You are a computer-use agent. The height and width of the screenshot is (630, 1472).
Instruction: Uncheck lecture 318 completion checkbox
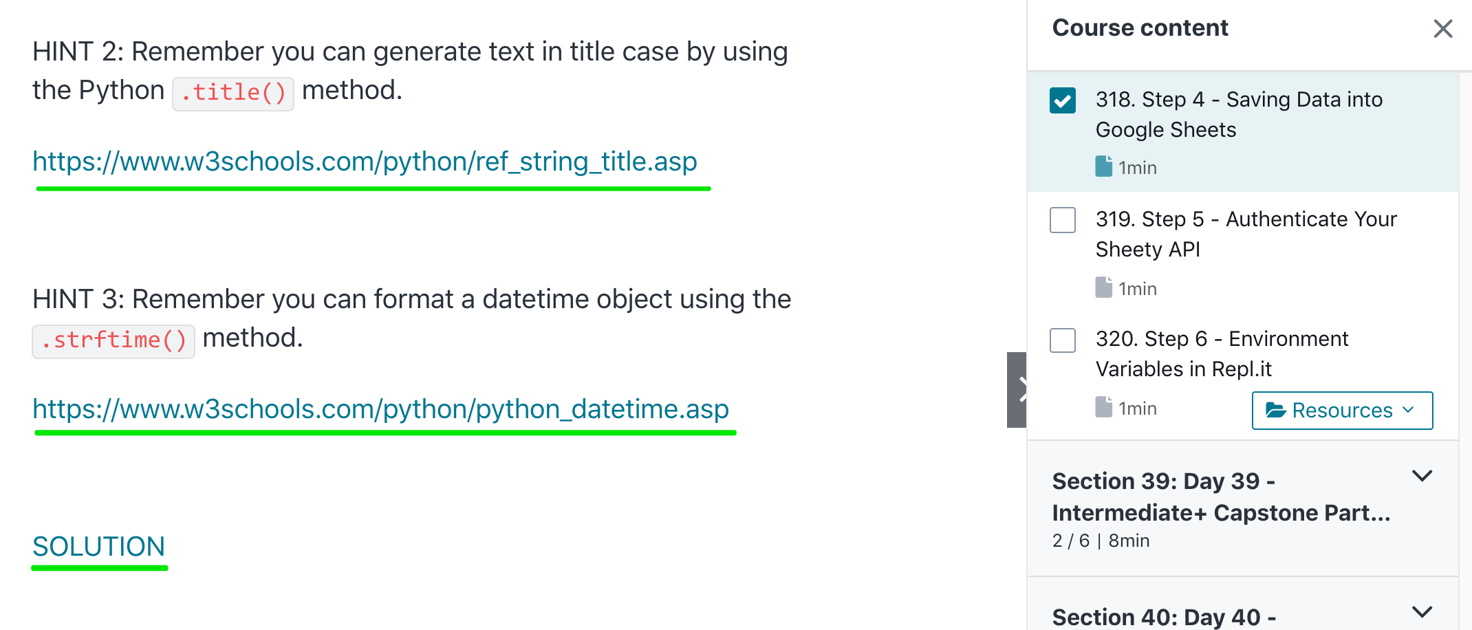(x=1063, y=100)
